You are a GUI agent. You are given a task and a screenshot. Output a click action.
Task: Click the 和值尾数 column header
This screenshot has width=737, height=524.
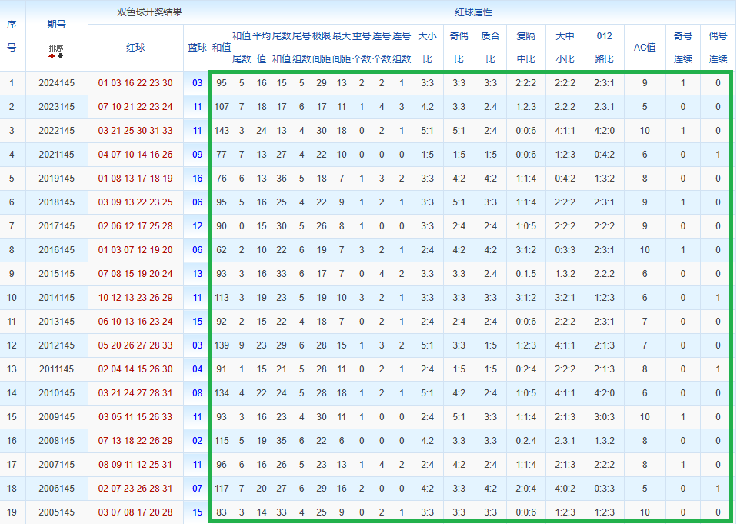pyautogui.click(x=242, y=48)
